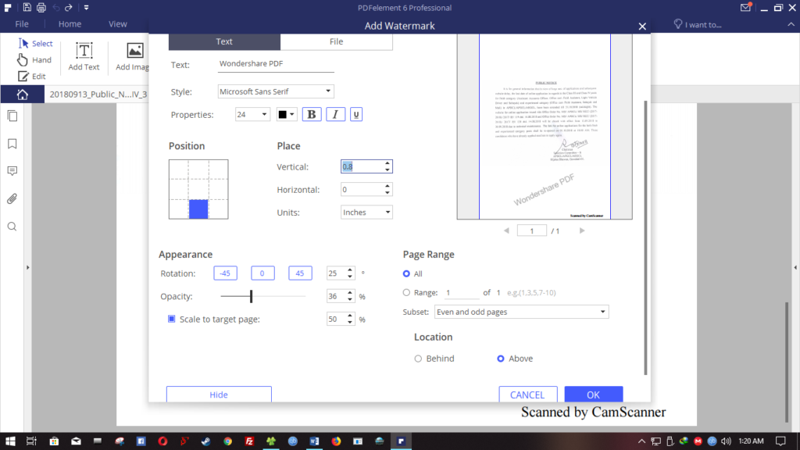The image size is (800, 450).
Task: Open the bookmarks panel
Action: tap(12, 144)
